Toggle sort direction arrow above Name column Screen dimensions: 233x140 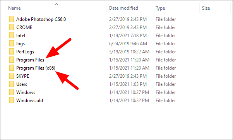tap(57, 4)
